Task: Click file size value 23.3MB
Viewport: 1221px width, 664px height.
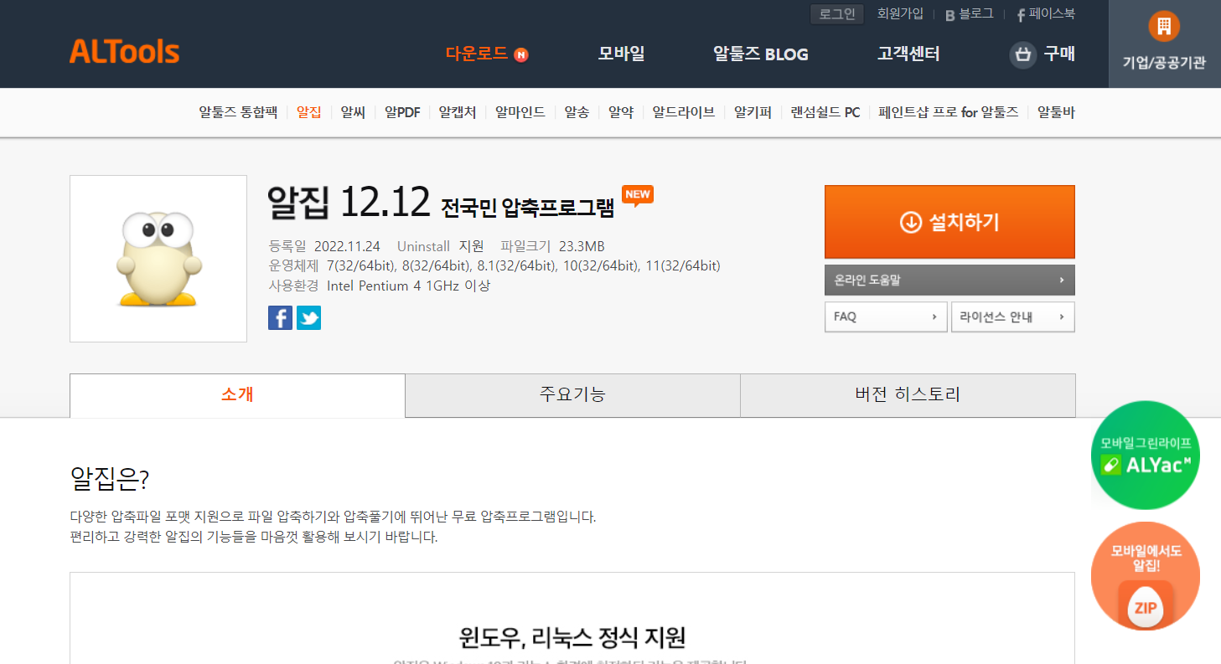Action: point(582,246)
